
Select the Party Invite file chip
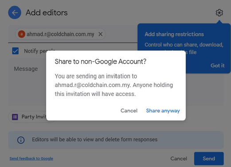coord(27,117)
